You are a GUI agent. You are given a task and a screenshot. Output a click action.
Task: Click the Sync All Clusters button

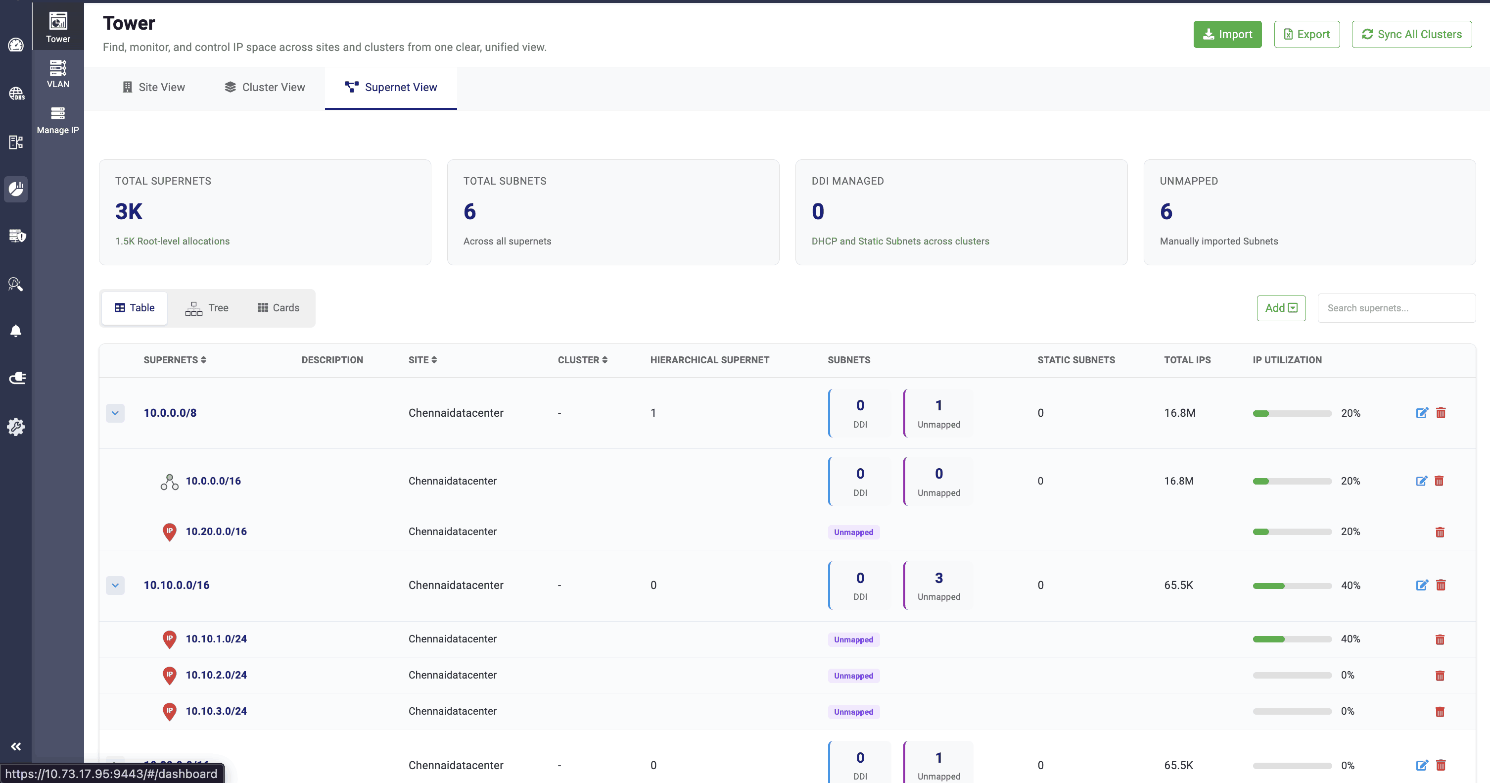[1411, 34]
